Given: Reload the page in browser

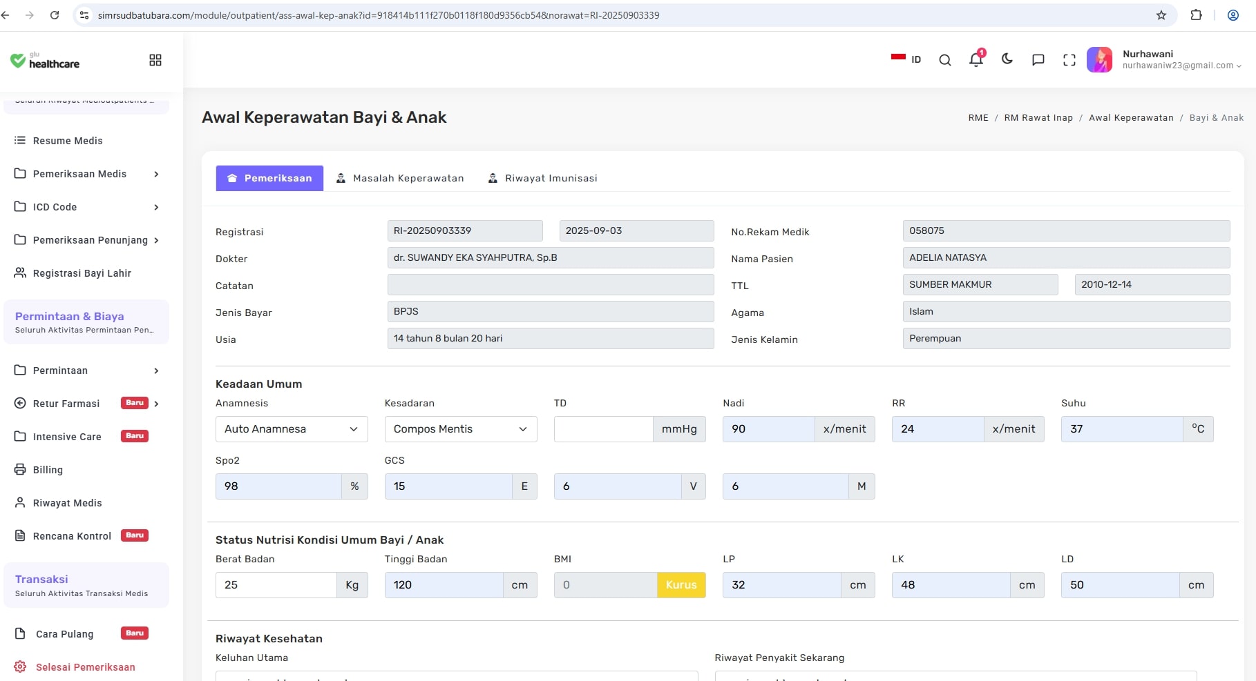Looking at the screenshot, I should (x=55, y=15).
